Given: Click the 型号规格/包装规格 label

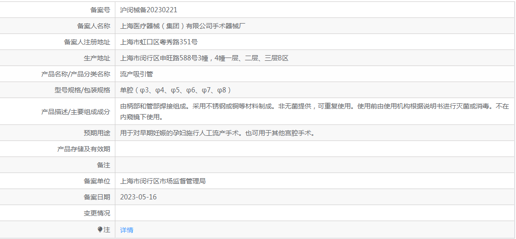Looking at the screenshot, I should pos(82,90).
